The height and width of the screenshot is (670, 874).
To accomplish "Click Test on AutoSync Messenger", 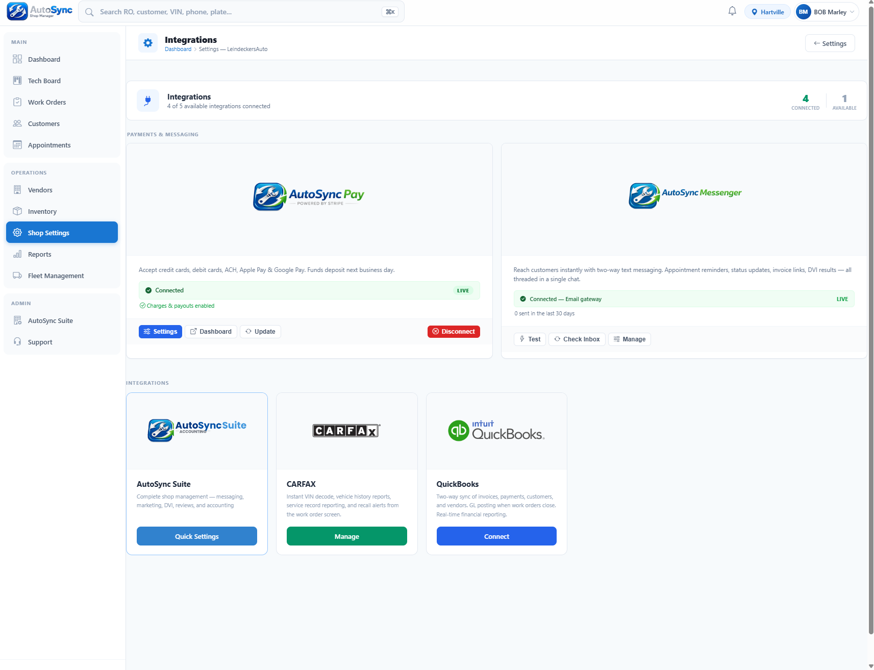I will point(530,339).
